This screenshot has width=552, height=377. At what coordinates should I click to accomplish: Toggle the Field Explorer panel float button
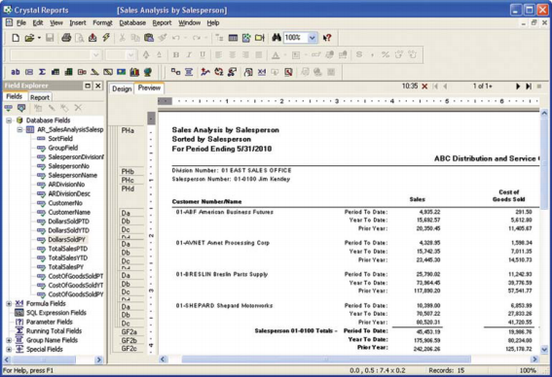click(x=88, y=86)
